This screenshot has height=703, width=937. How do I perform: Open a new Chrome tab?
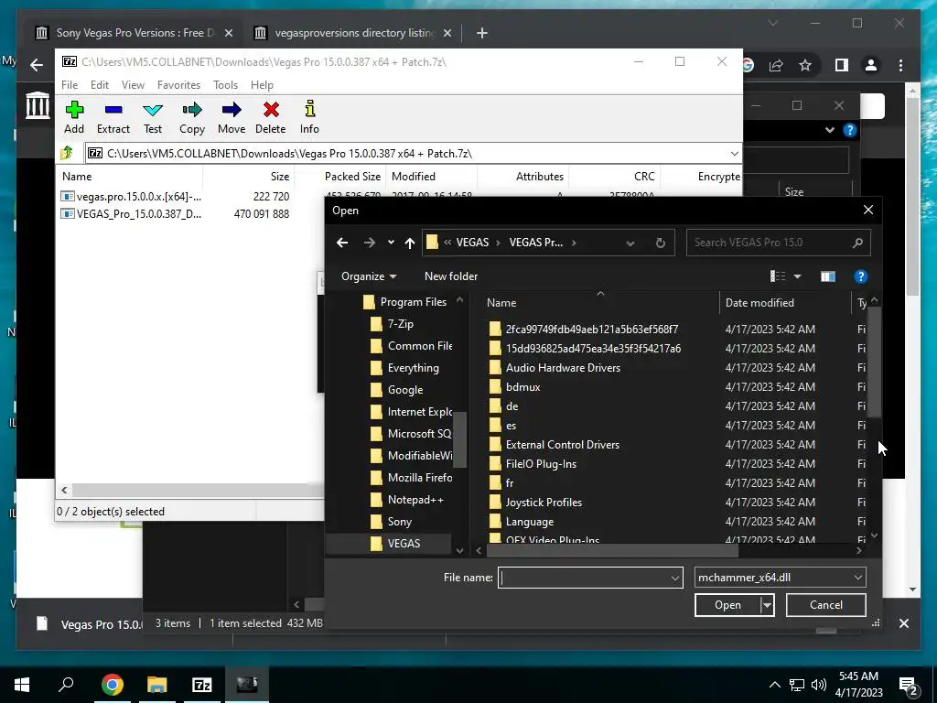tap(481, 33)
